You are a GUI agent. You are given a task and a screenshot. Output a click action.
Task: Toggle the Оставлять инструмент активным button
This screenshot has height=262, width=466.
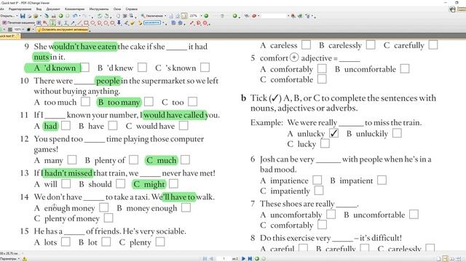coord(63,29)
